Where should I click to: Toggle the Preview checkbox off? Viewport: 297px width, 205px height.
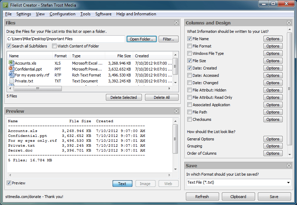[9, 183]
